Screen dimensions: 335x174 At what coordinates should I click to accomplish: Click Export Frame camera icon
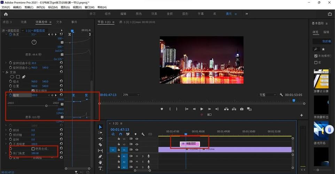click(x=242, y=109)
